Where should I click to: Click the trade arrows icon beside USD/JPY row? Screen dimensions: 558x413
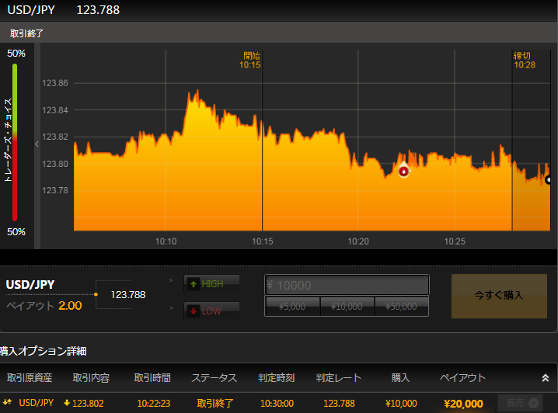click(x=8, y=402)
